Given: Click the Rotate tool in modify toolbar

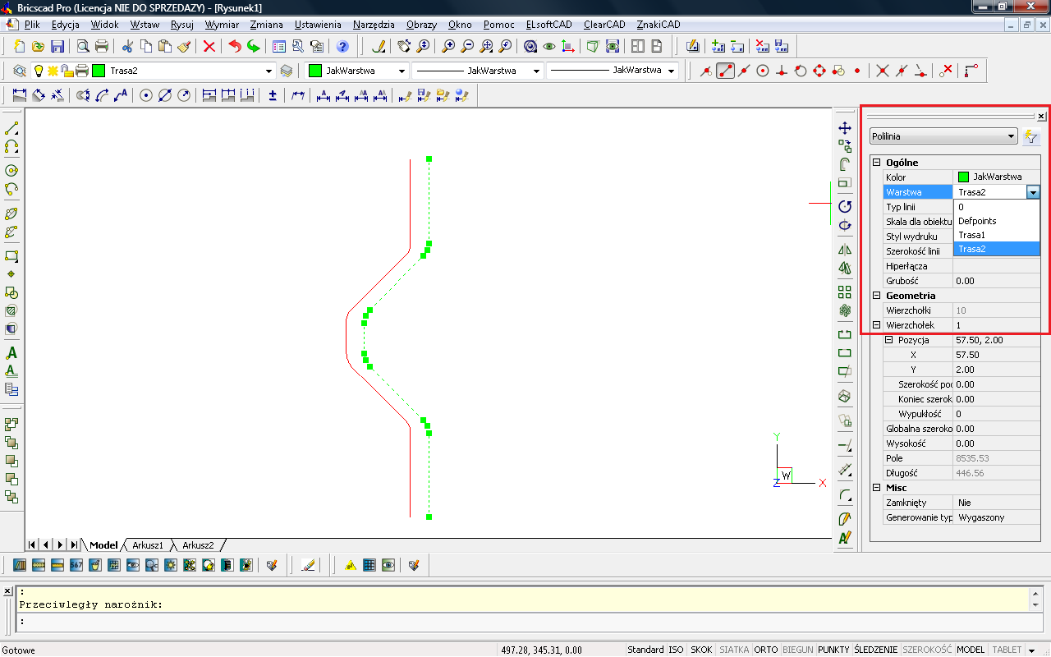Looking at the screenshot, I should pos(844,206).
